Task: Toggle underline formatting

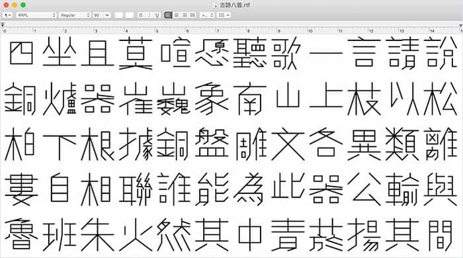Action: (157, 15)
